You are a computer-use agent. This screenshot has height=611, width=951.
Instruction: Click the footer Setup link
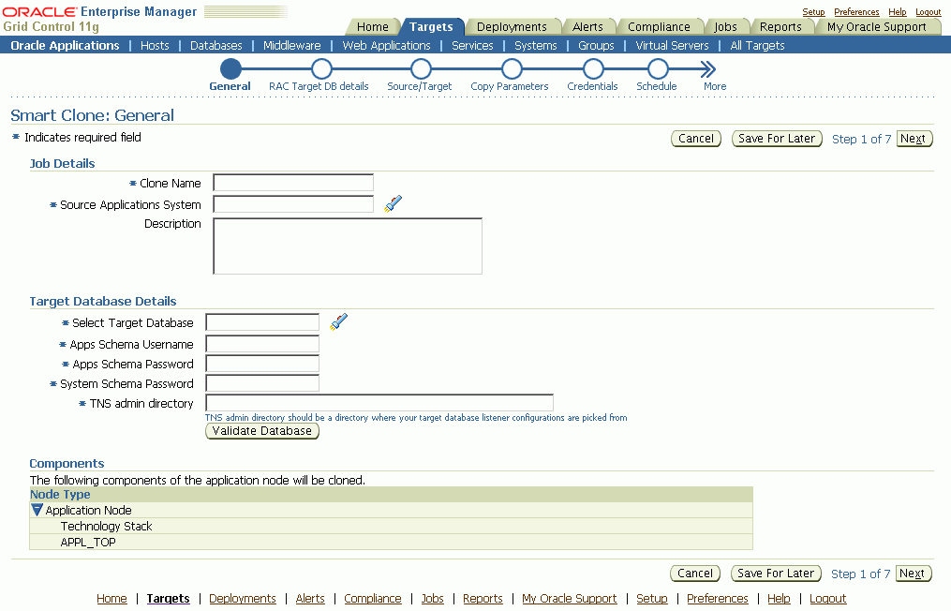click(x=652, y=598)
